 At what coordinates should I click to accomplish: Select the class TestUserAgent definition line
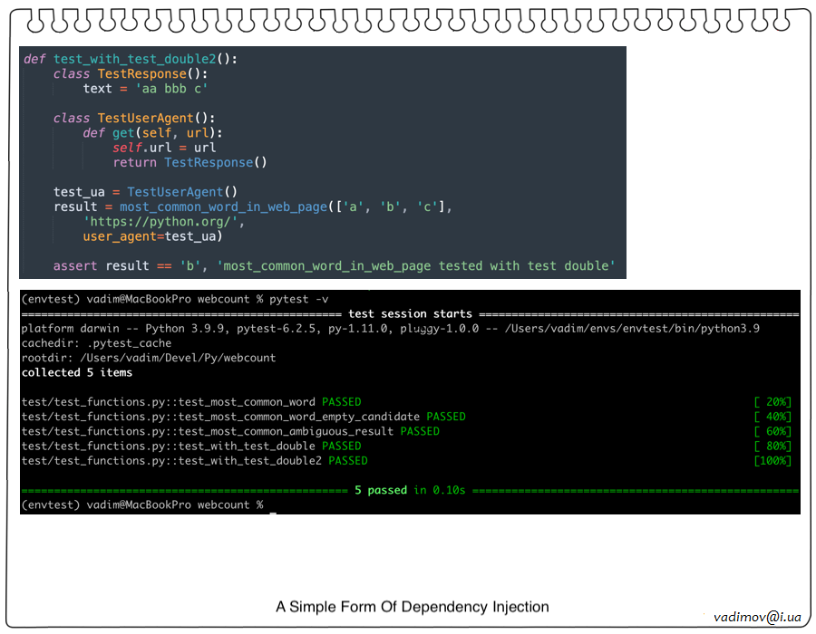point(136,118)
